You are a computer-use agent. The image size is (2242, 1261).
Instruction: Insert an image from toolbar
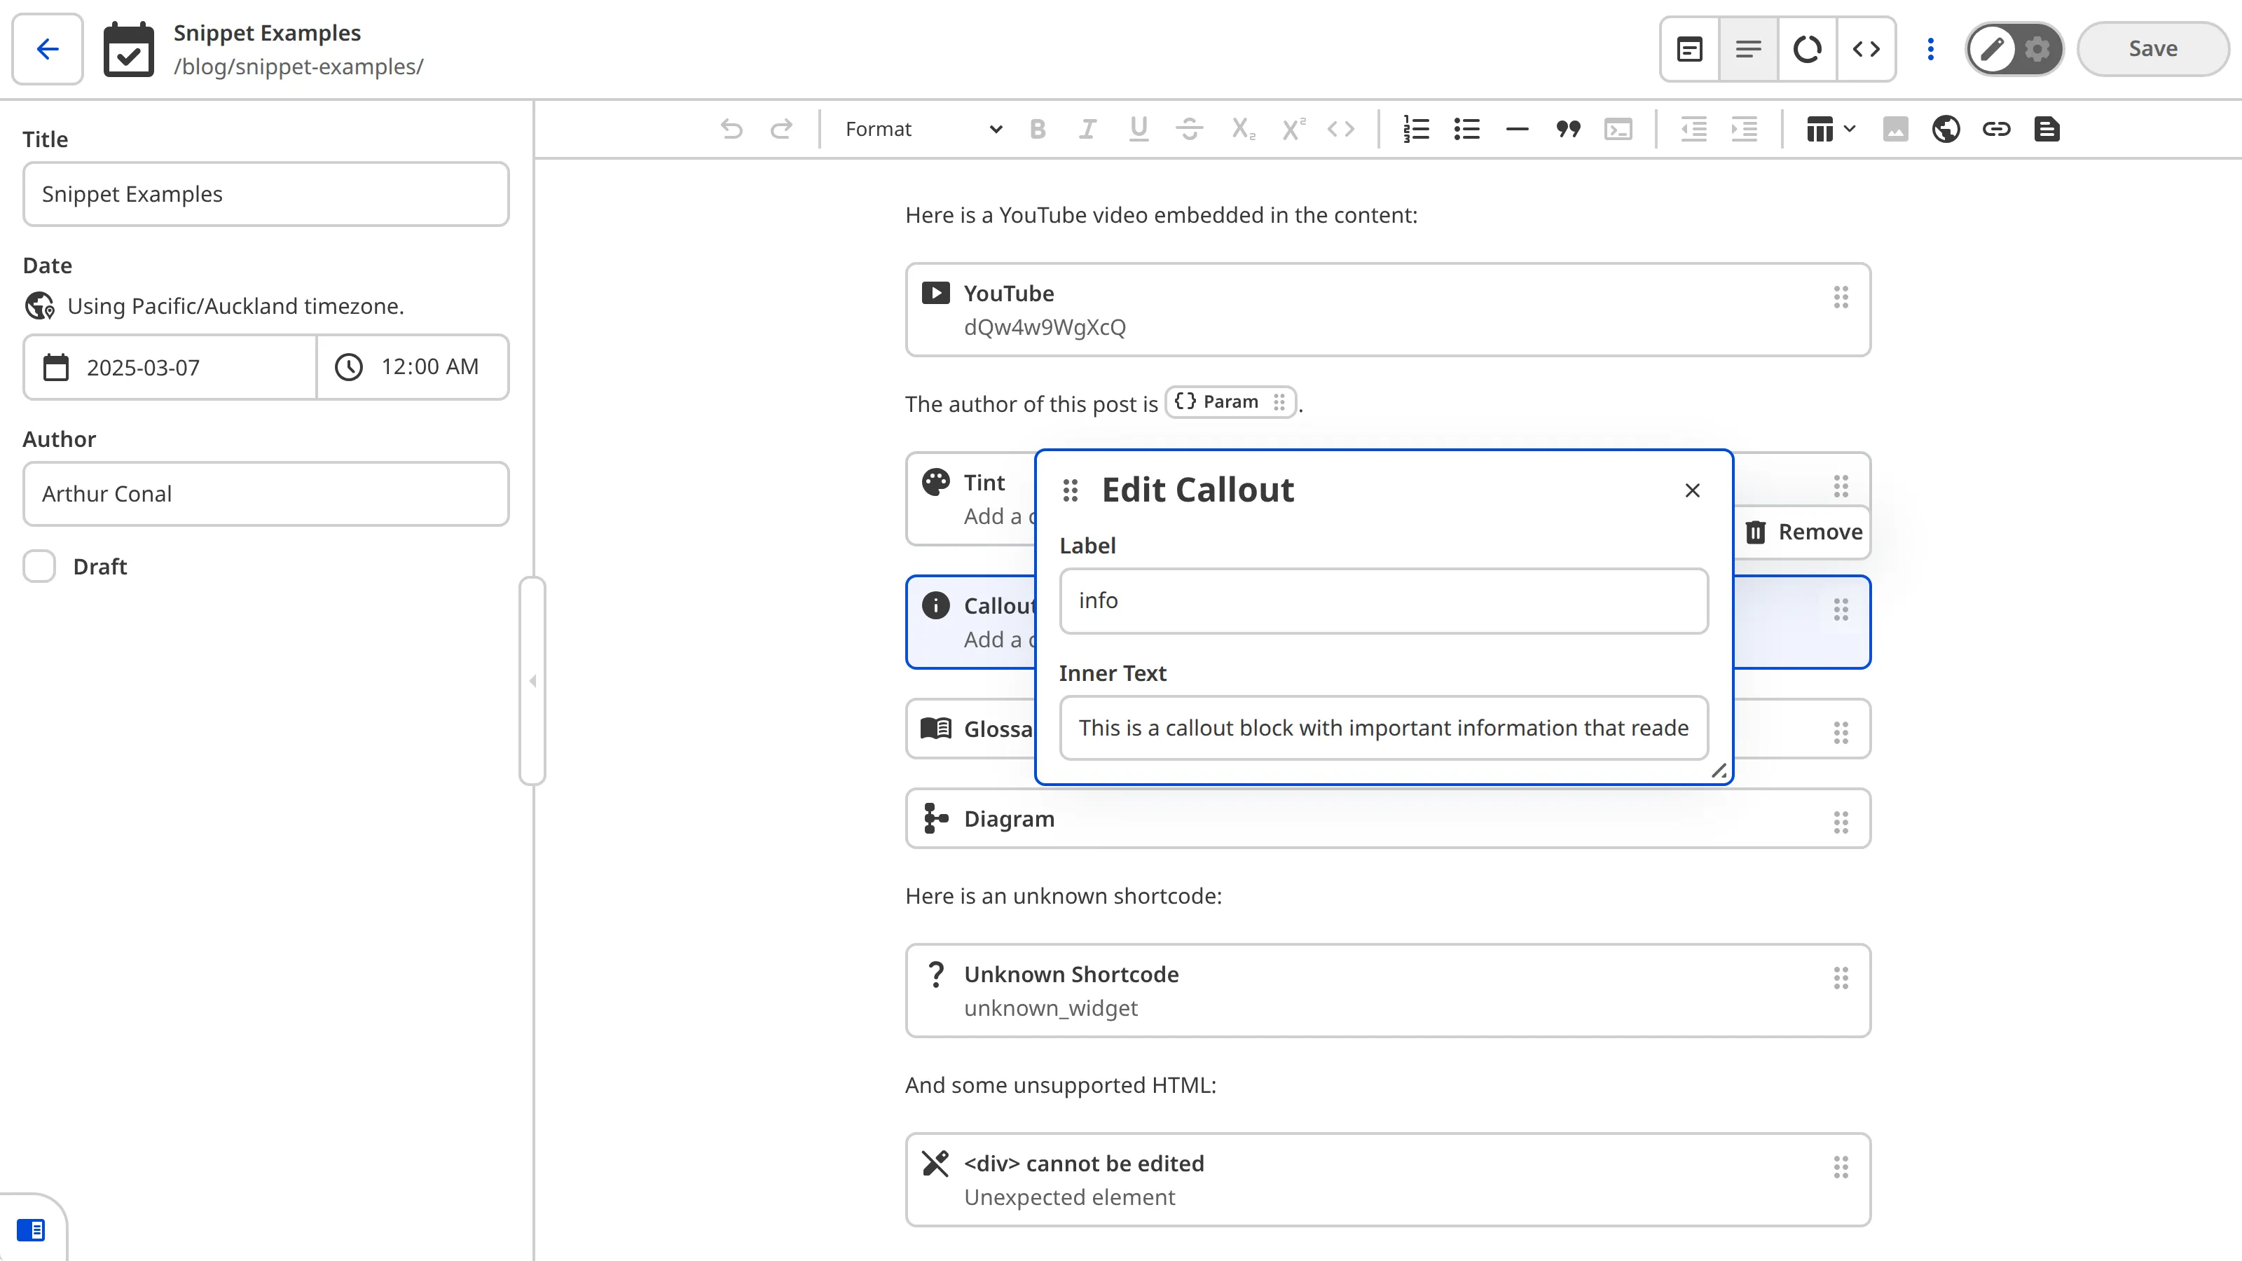click(1896, 130)
